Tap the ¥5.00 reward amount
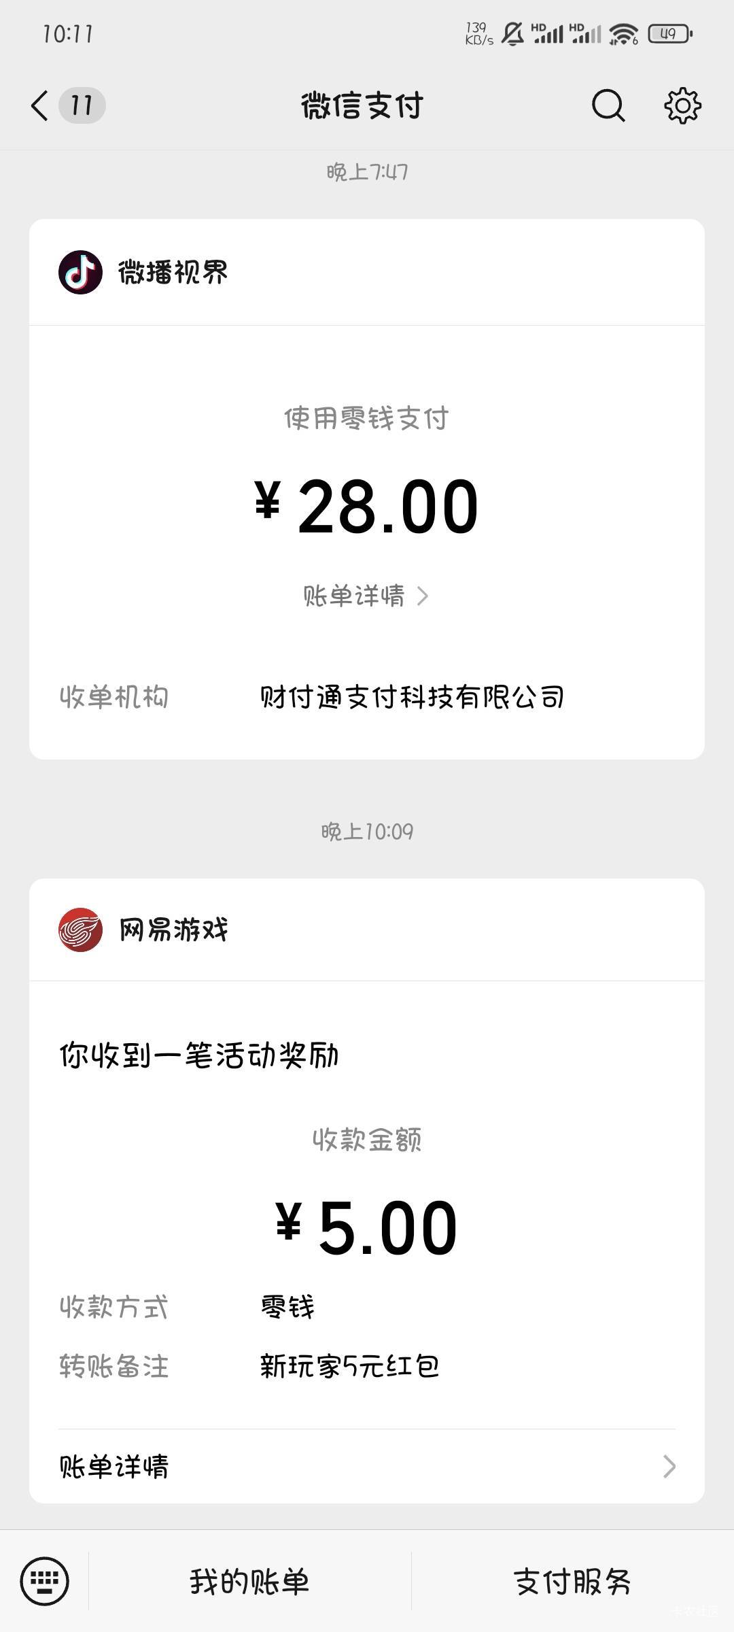 (367, 1229)
